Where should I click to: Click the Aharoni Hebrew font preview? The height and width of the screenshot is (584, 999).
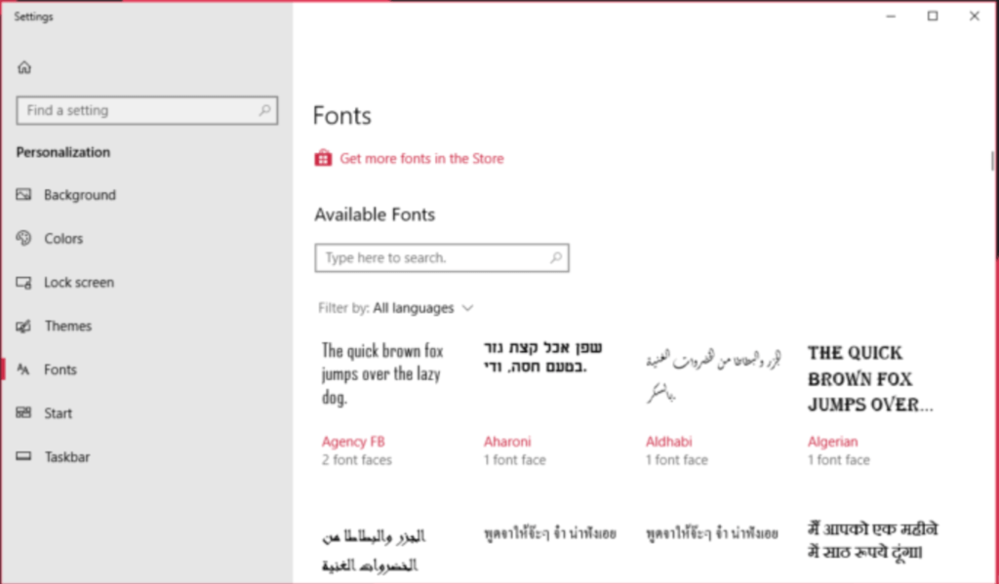tap(543, 357)
